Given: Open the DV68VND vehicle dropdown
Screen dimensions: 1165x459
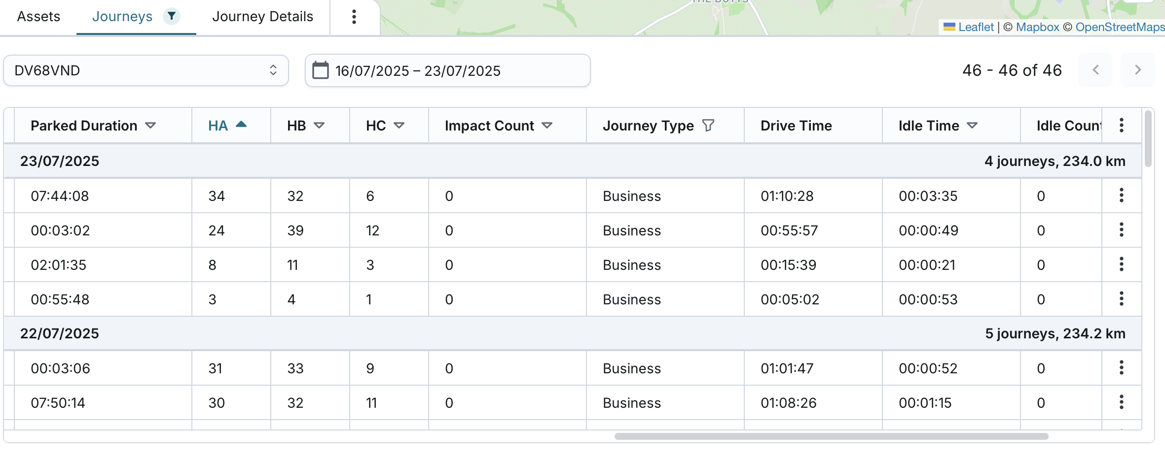Looking at the screenshot, I should tap(146, 70).
